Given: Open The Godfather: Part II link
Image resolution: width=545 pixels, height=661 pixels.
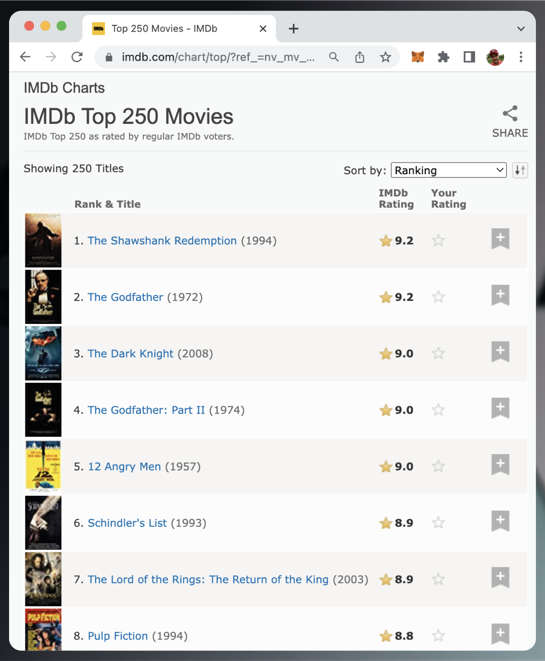Looking at the screenshot, I should click(x=146, y=410).
